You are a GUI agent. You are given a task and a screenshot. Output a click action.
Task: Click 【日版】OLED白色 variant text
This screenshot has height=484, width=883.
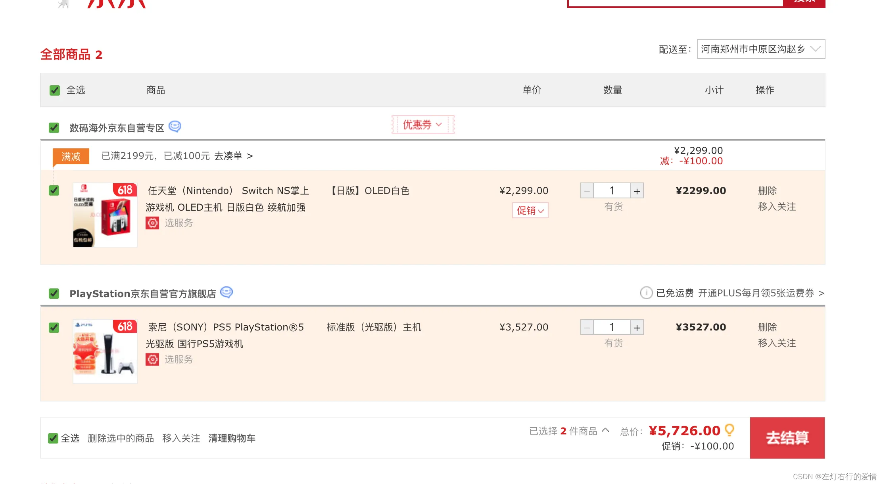pyautogui.click(x=369, y=191)
